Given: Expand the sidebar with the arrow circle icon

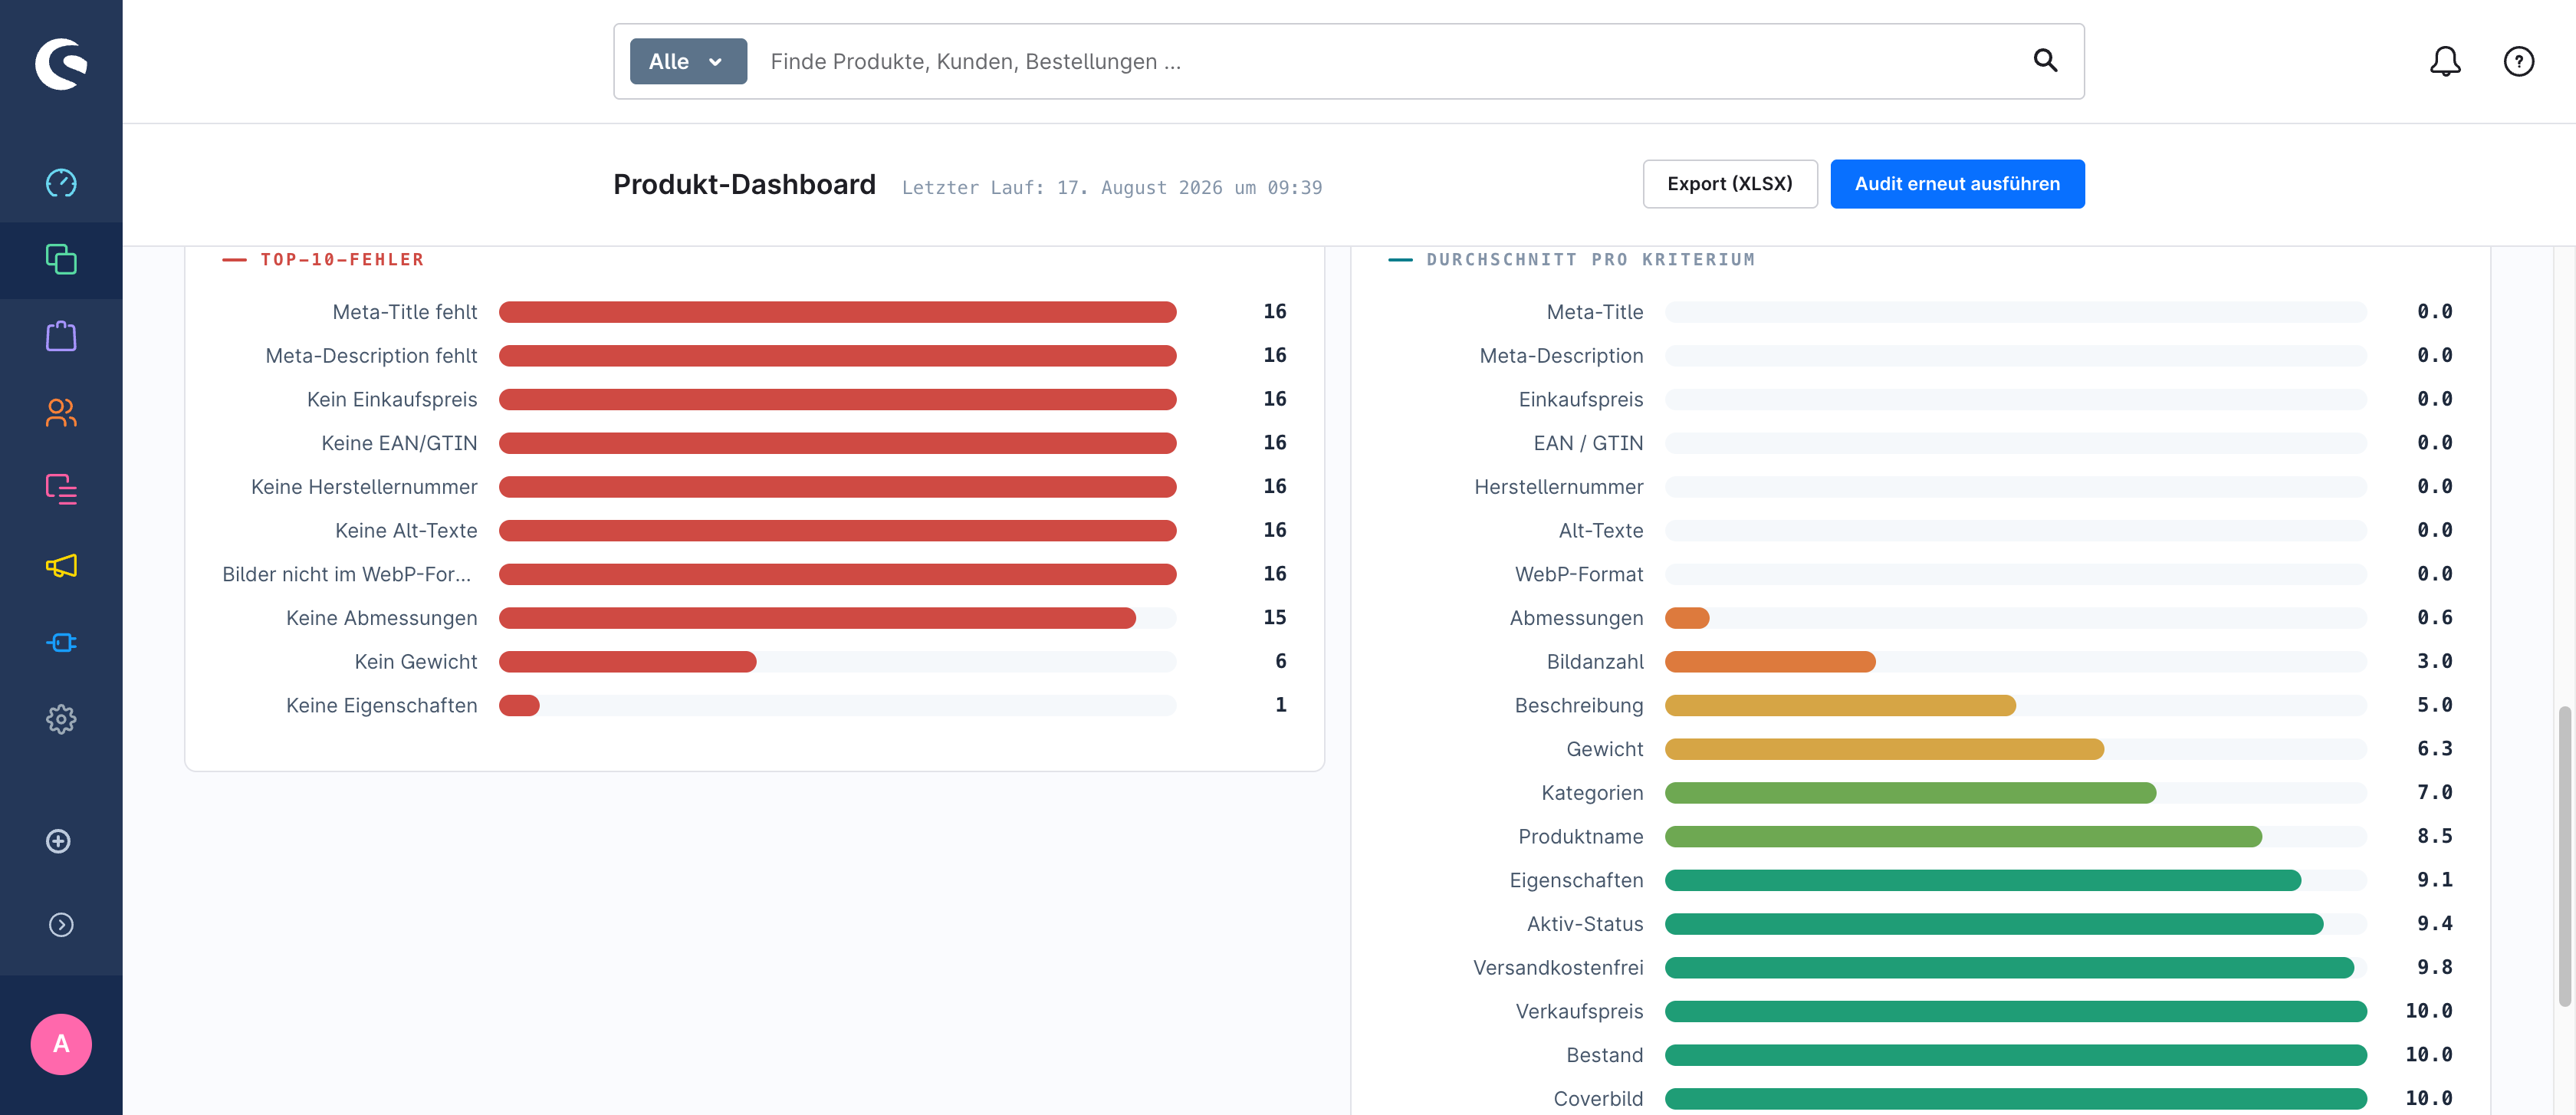Looking at the screenshot, I should [x=61, y=925].
